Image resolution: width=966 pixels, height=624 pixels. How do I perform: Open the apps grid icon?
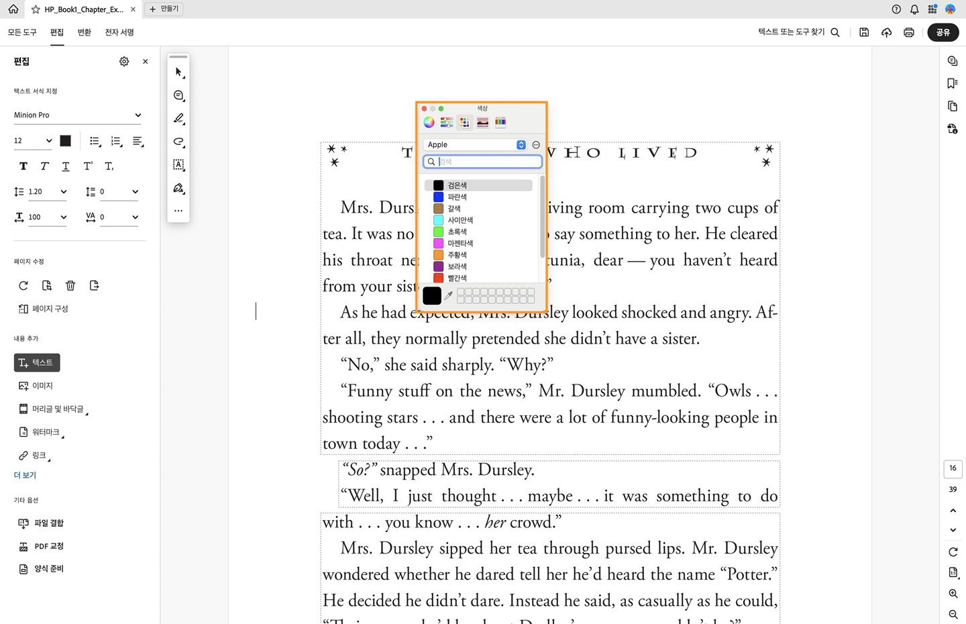tap(932, 9)
